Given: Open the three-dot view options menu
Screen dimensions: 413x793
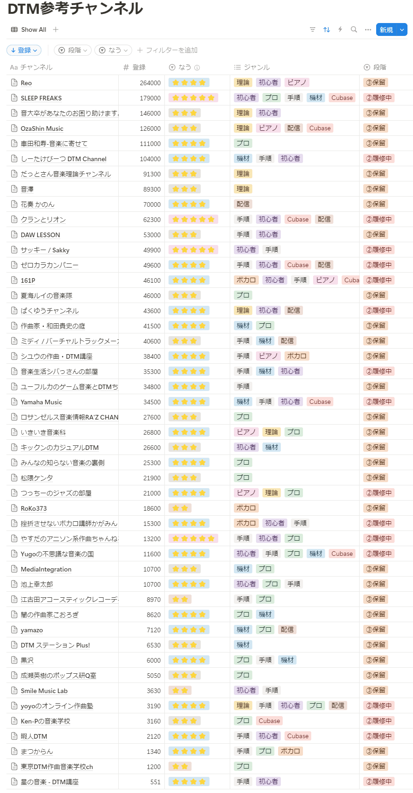Looking at the screenshot, I should (x=368, y=29).
